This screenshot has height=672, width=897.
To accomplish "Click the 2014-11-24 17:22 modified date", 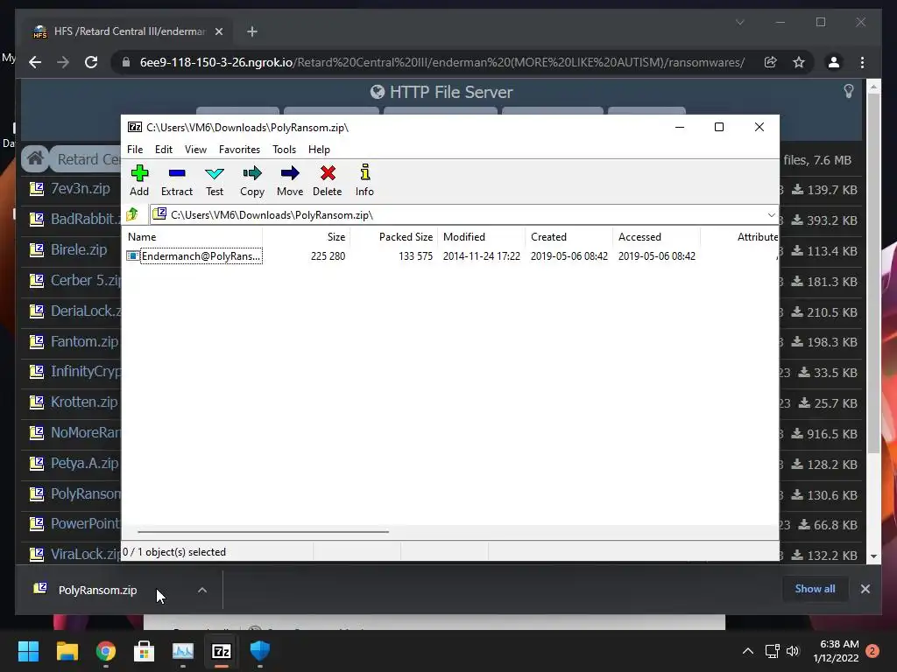I will point(482,256).
